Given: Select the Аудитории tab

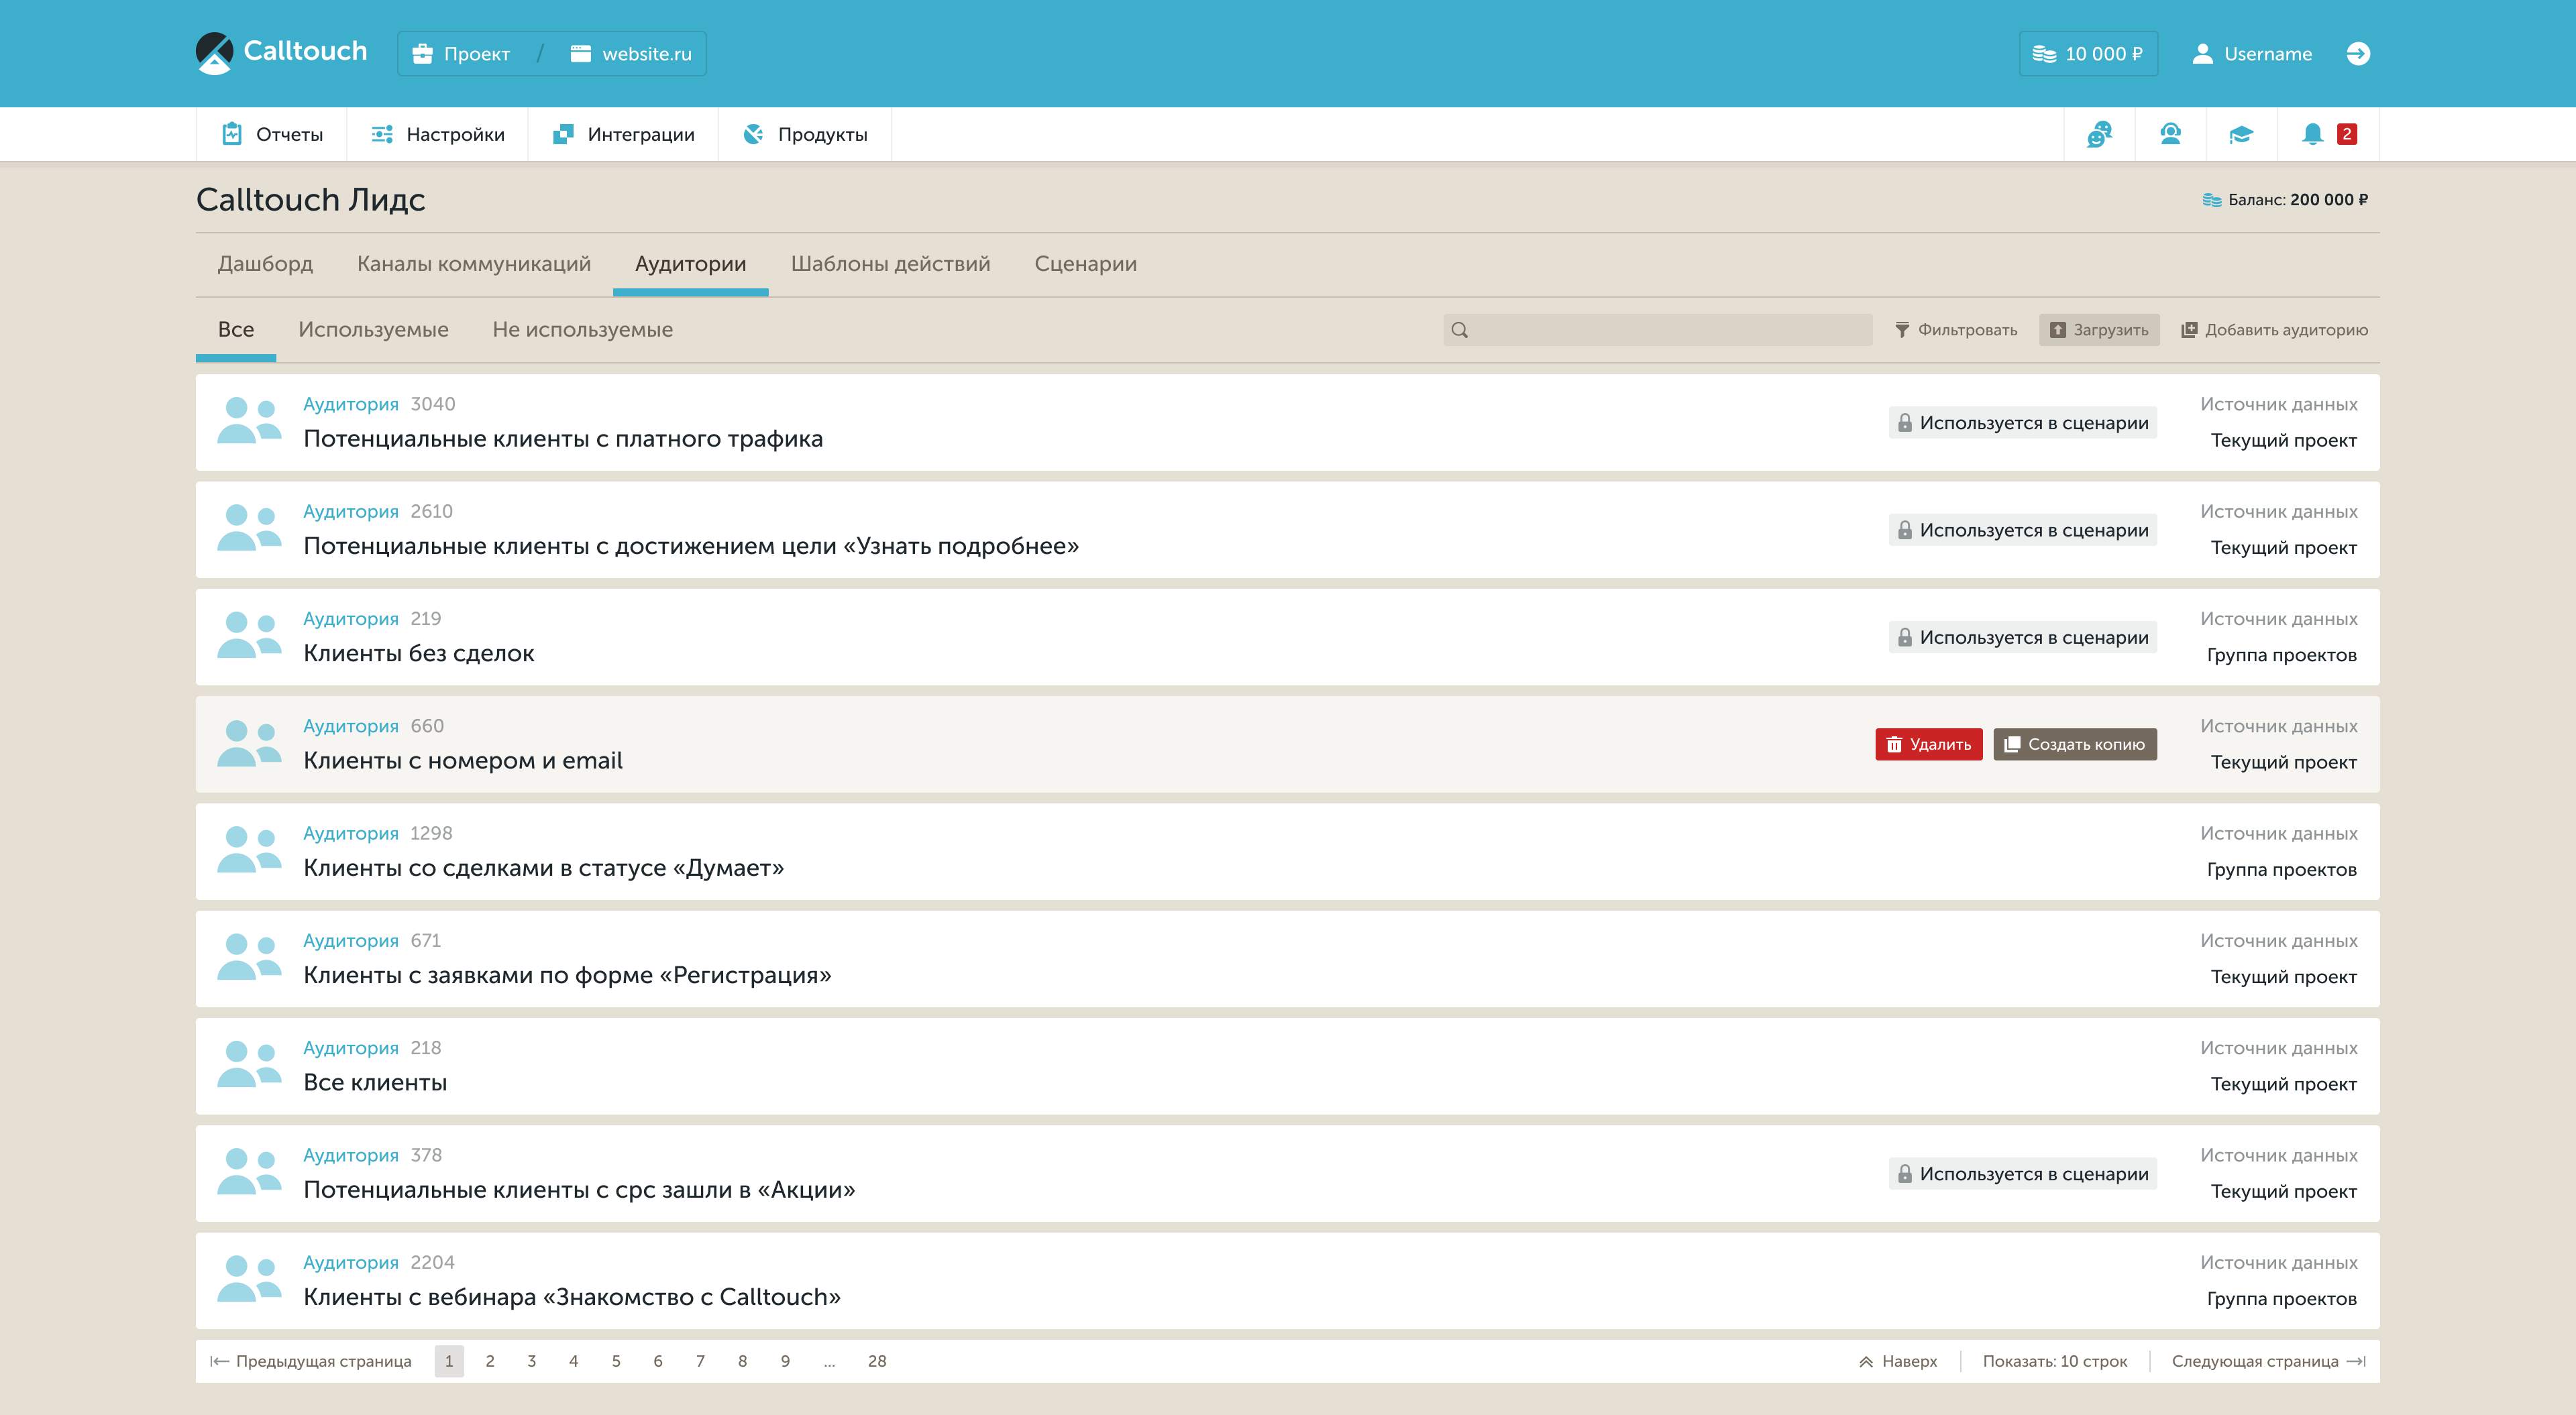Looking at the screenshot, I should [691, 264].
